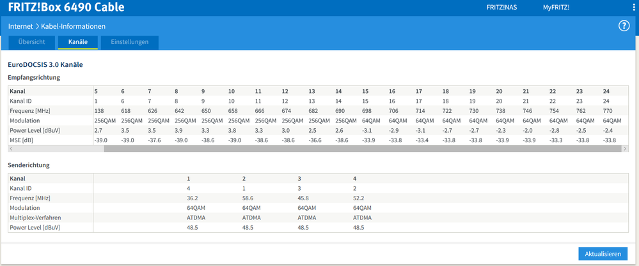Viewport: 639px width, 266px height.
Task: Click upstream frequency 52.2
Action: pos(359,198)
